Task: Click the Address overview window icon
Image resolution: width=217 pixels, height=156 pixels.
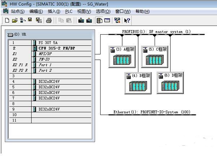Action: [x=107, y=20]
